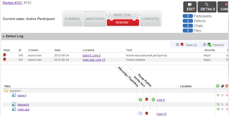Toggle the Open (2) defects checkbox
This screenshot has height=116, width=229.
point(177,45)
